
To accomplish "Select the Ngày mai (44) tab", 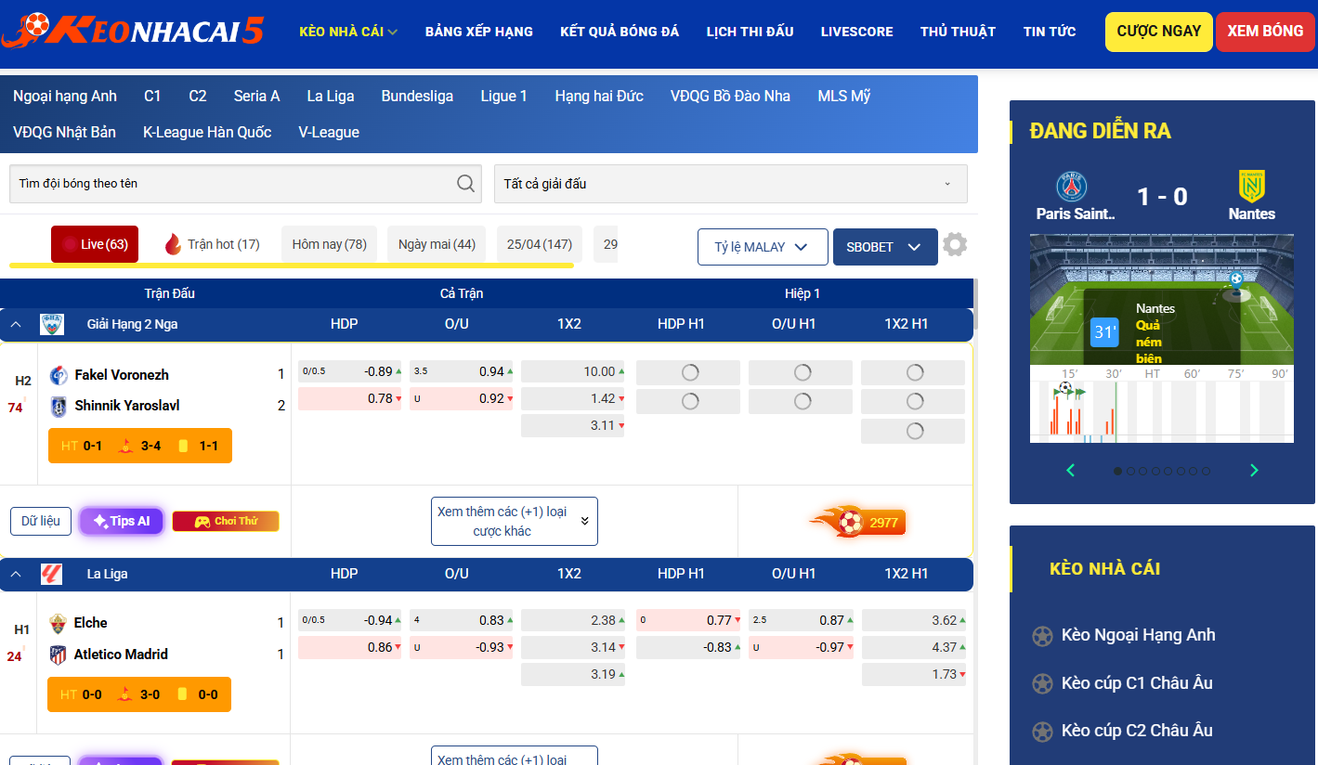I will 437,244.
